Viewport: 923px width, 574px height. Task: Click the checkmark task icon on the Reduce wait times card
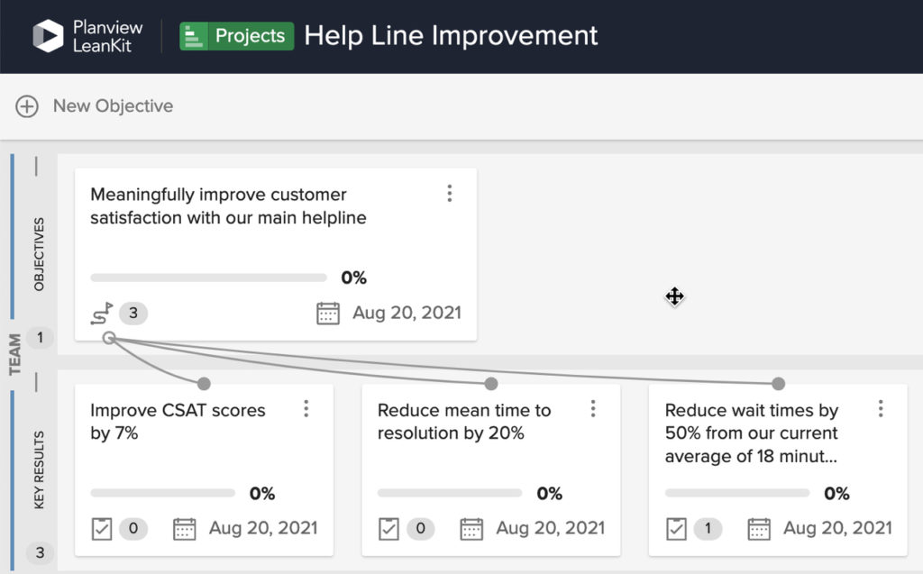[x=676, y=529]
